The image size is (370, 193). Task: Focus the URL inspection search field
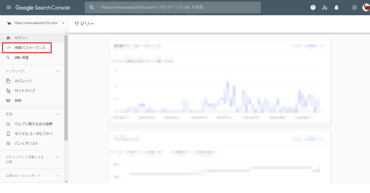[173, 7]
